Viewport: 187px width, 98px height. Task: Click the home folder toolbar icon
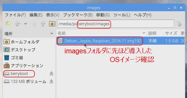coord(52,24)
